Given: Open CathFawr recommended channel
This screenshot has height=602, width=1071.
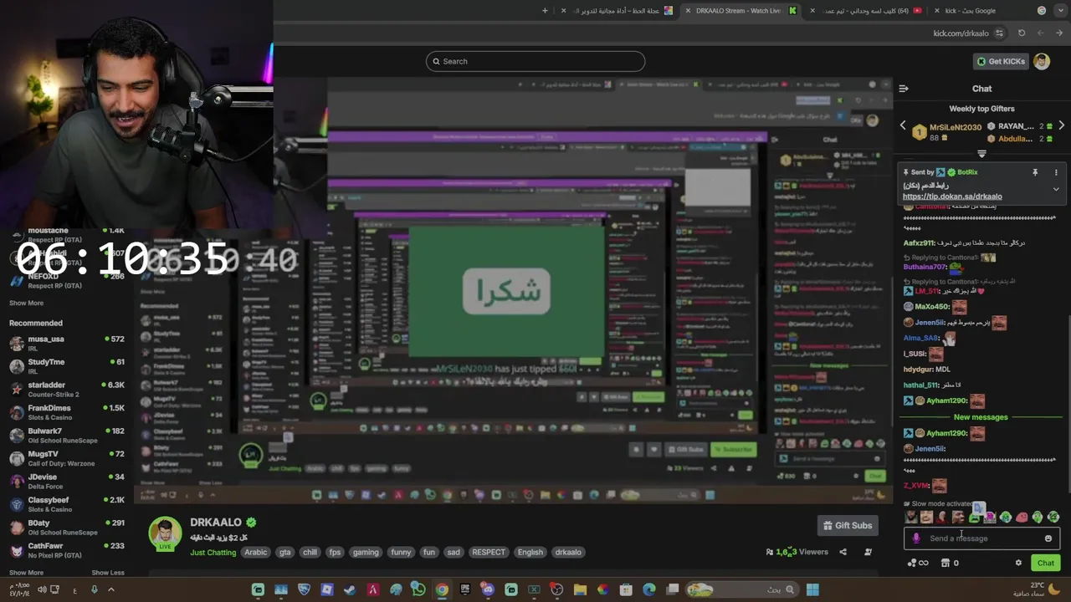Looking at the screenshot, I should 67,550.
